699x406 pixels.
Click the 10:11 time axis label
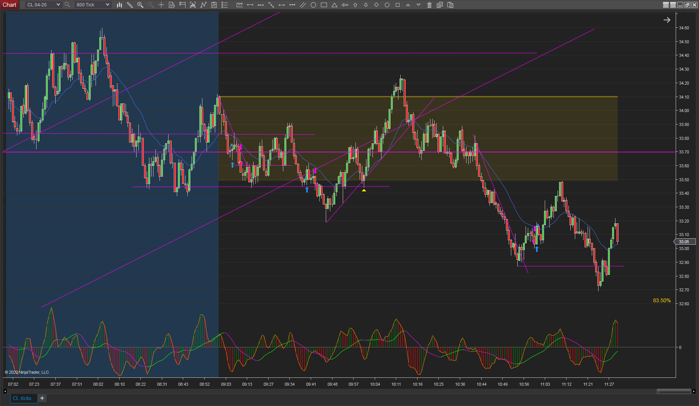[396, 384]
